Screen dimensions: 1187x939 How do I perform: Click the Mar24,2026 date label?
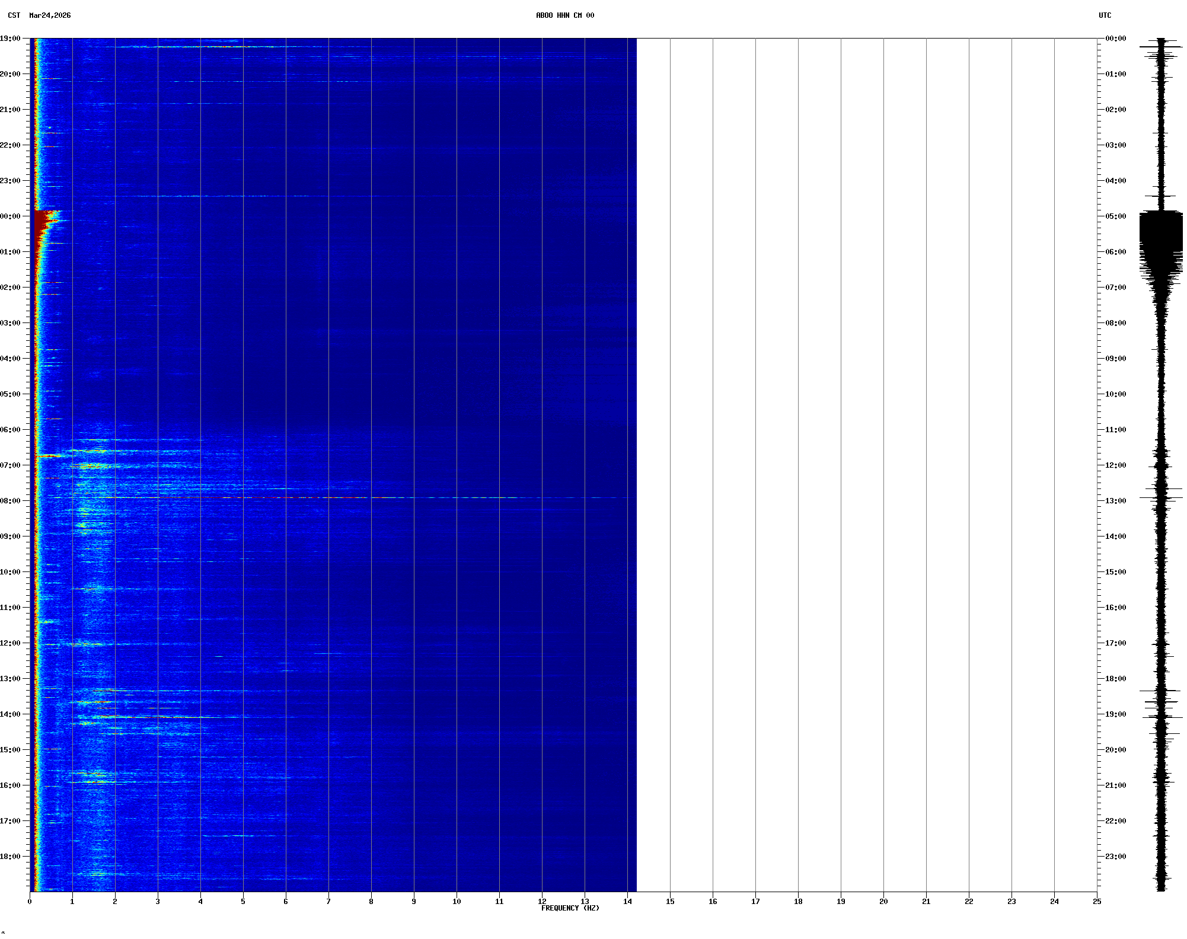(x=50, y=15)
